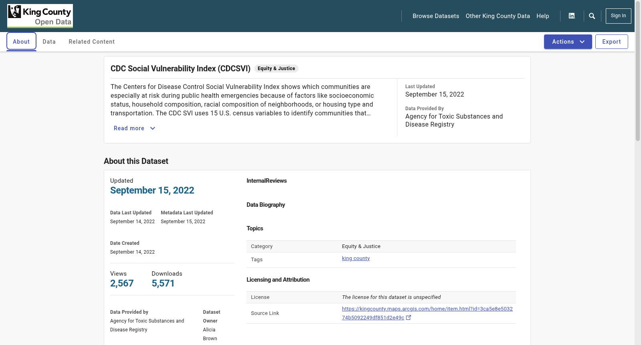Click the Sign In button

pos(618,16)
